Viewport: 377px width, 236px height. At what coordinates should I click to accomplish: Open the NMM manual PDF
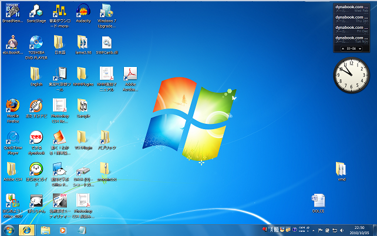point(106,79)
